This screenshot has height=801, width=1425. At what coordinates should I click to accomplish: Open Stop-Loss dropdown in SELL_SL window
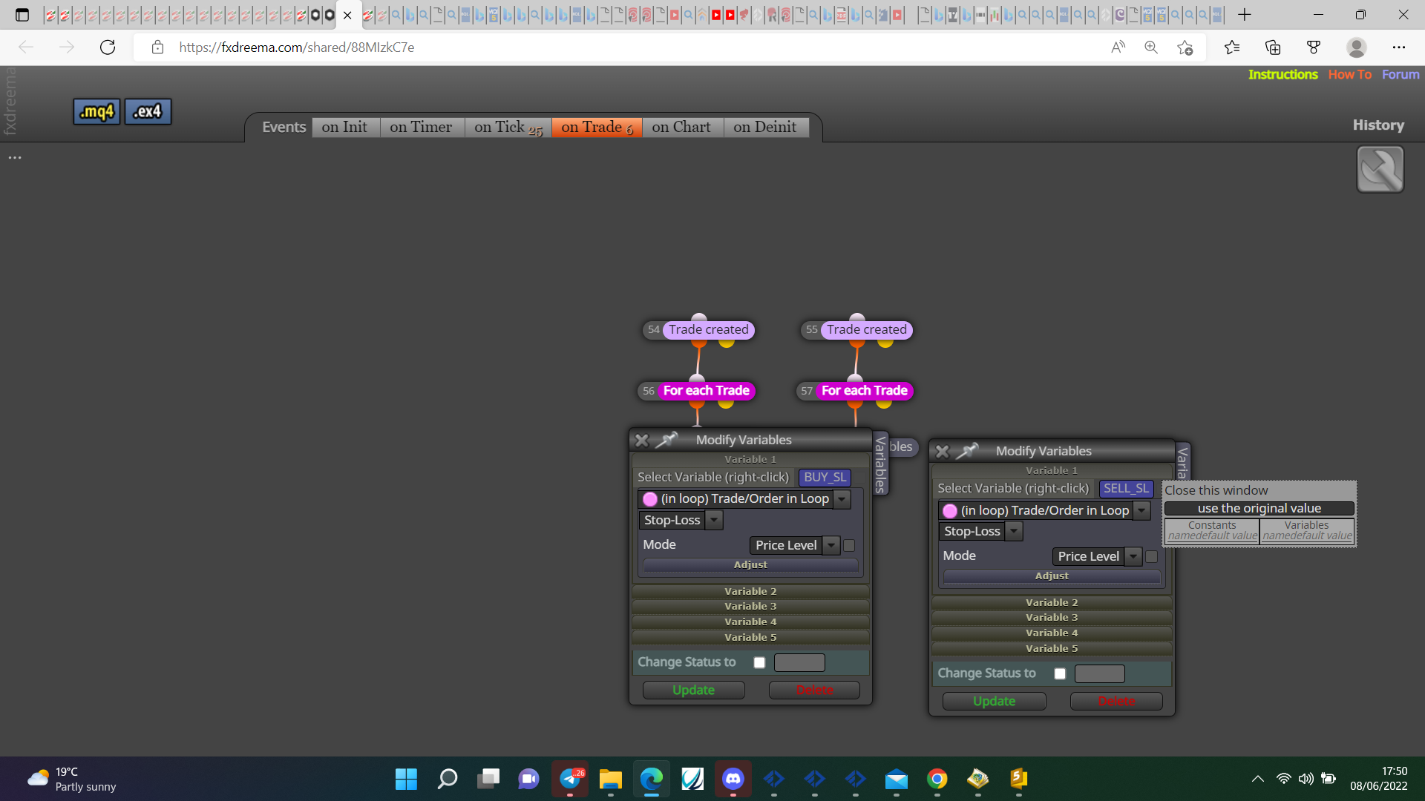click(x=1014, y=531)
